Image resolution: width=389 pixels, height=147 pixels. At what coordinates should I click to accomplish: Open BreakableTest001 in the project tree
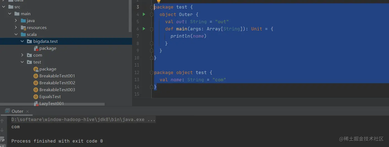pyautogui.click(x=57, y=76)
